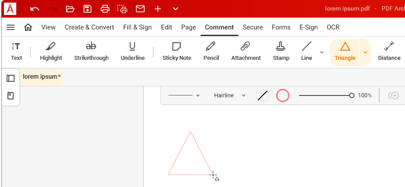This screenshot has height=187, width=405.
Task: Open the hamburger main menu
Action: point(10,27)
